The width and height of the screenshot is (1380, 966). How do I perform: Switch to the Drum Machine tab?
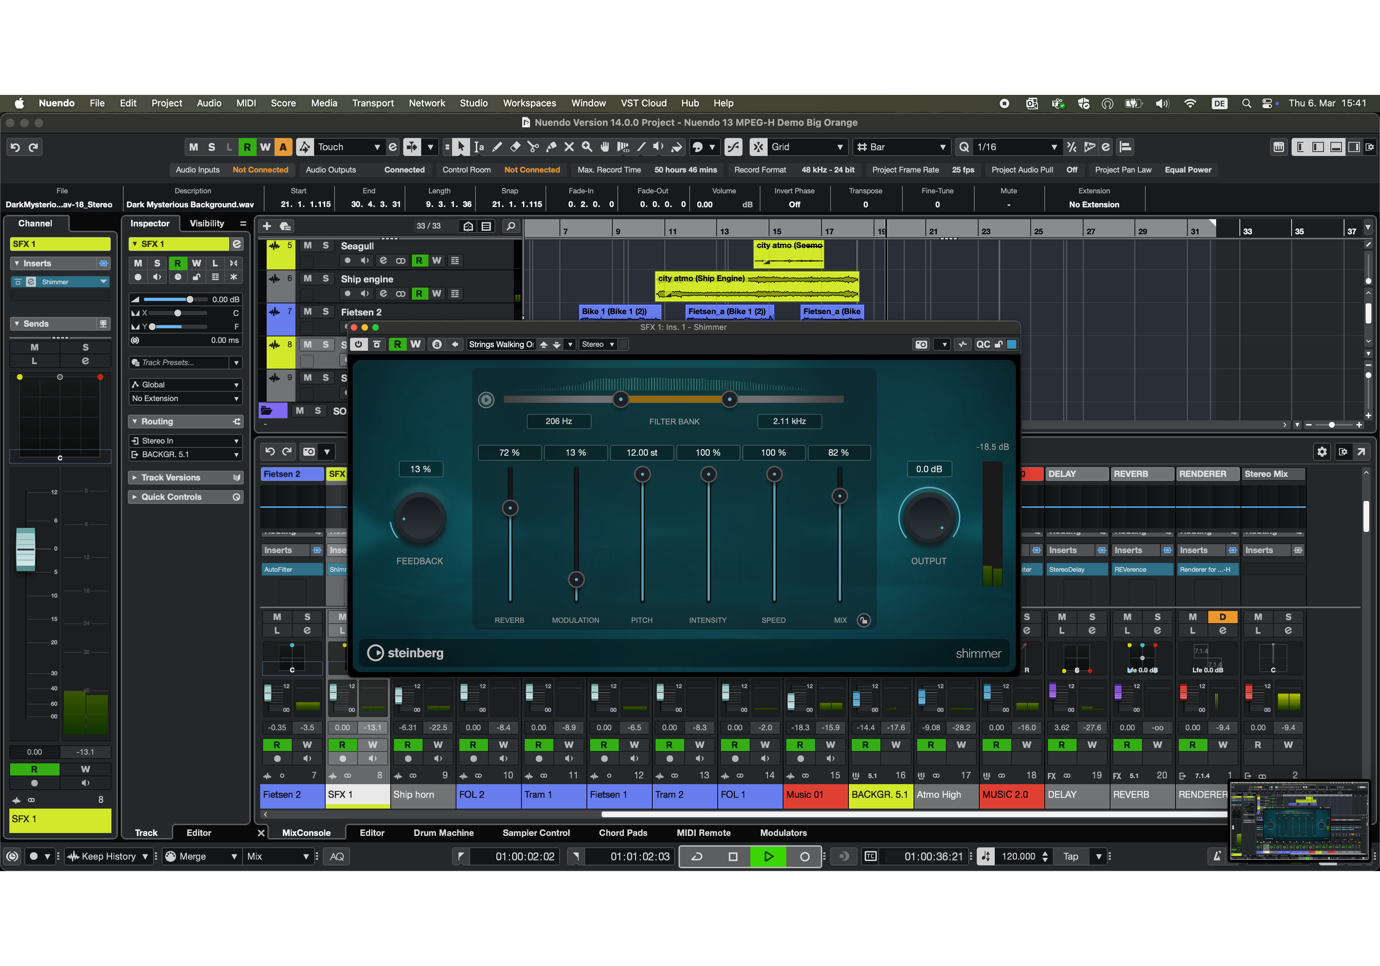pos(443,833)
